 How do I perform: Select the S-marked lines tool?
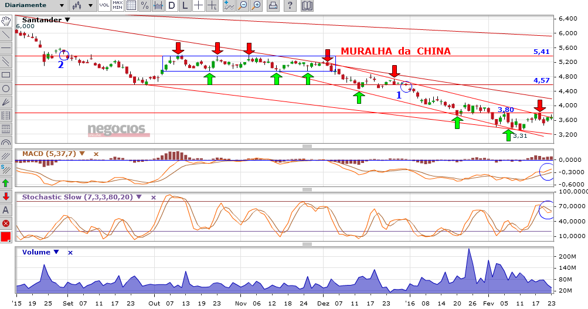point(6,169)
